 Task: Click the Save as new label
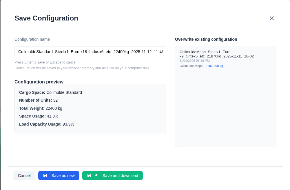pos(63,176)
